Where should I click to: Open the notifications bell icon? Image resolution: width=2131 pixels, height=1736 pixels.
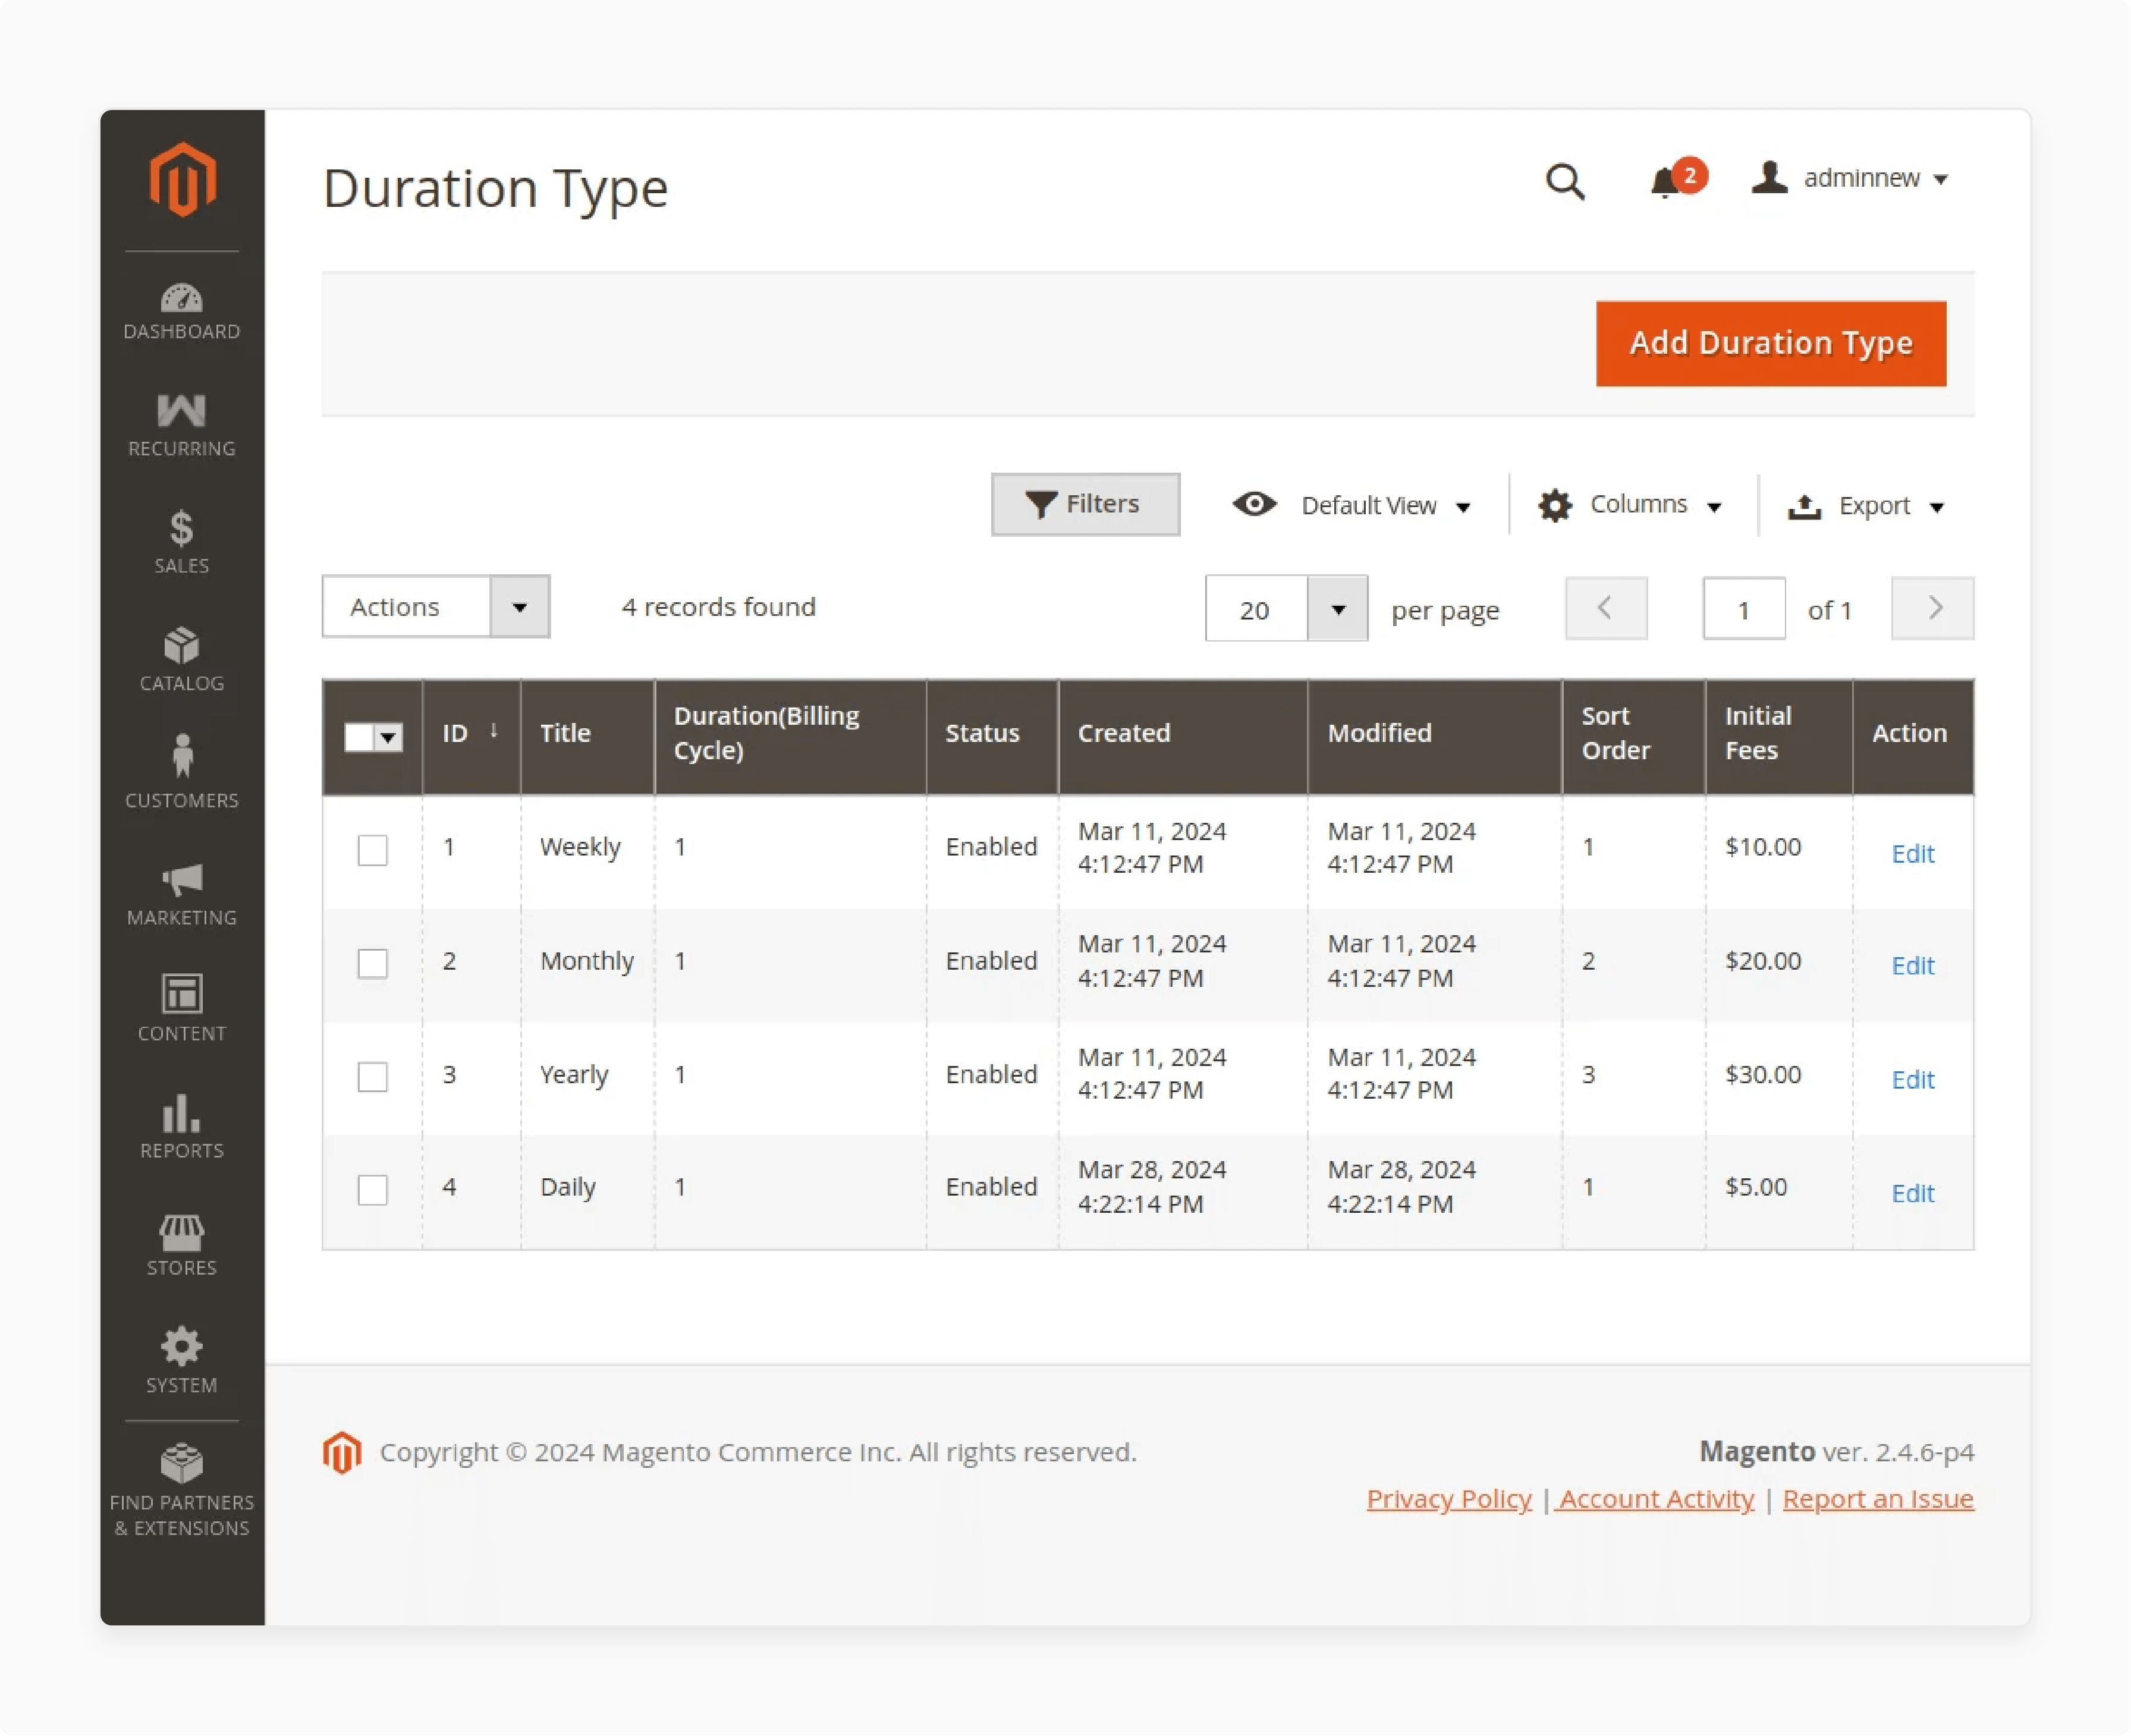tap(1665, 183)
